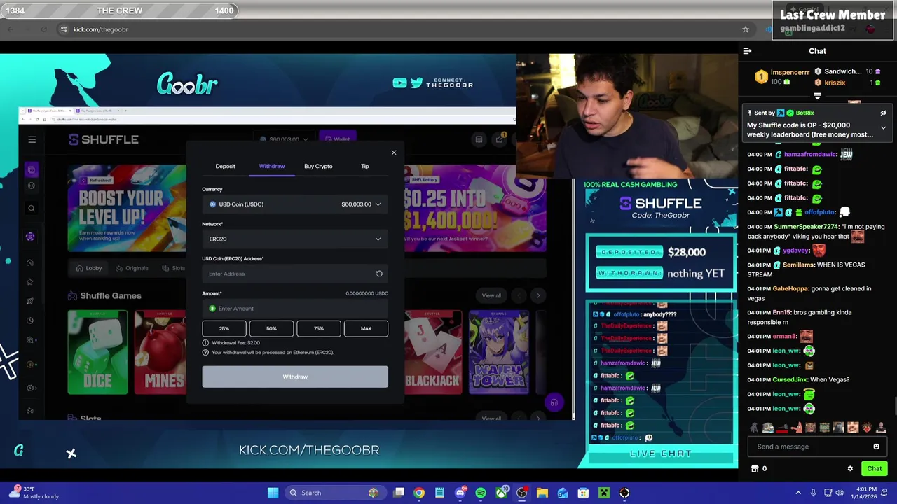Open the Dice game thumbnail
Image resolution: width=897 pixels, height=504 pixels.
97,352
